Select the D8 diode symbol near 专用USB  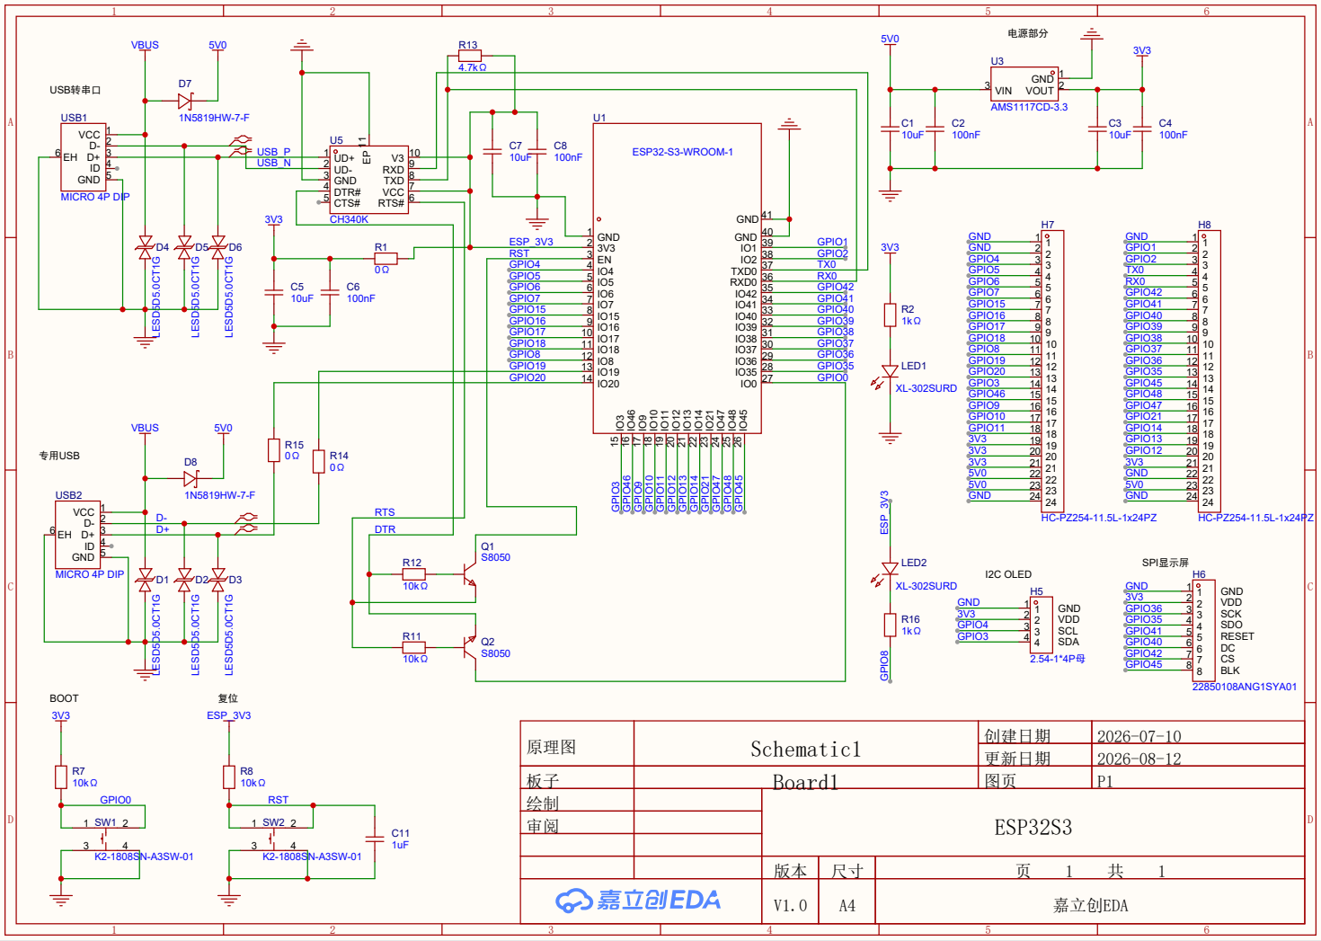191,479
